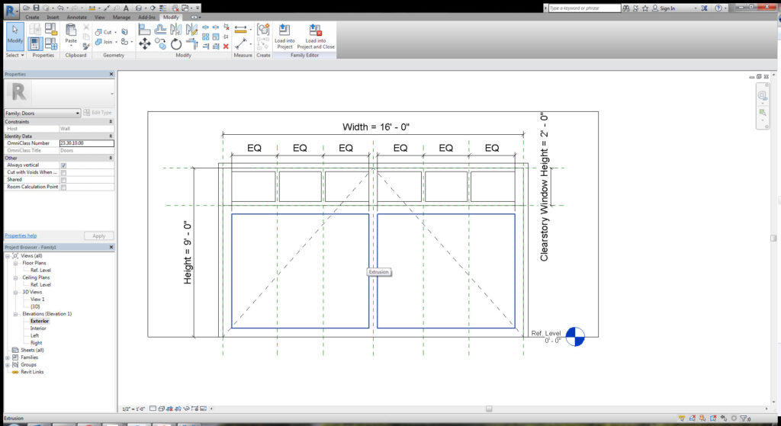781x426 pixels.
Task: Select the Move tool in Modify panel
Action: tap(144, 44)
